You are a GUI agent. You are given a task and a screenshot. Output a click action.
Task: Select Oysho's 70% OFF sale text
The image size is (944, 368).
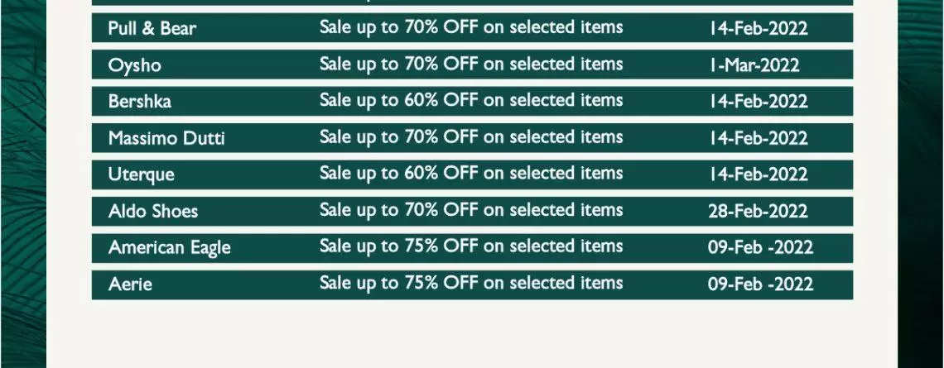[471, 65]
